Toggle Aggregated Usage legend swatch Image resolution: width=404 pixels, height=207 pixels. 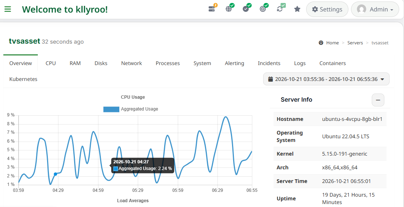[111, 109]
